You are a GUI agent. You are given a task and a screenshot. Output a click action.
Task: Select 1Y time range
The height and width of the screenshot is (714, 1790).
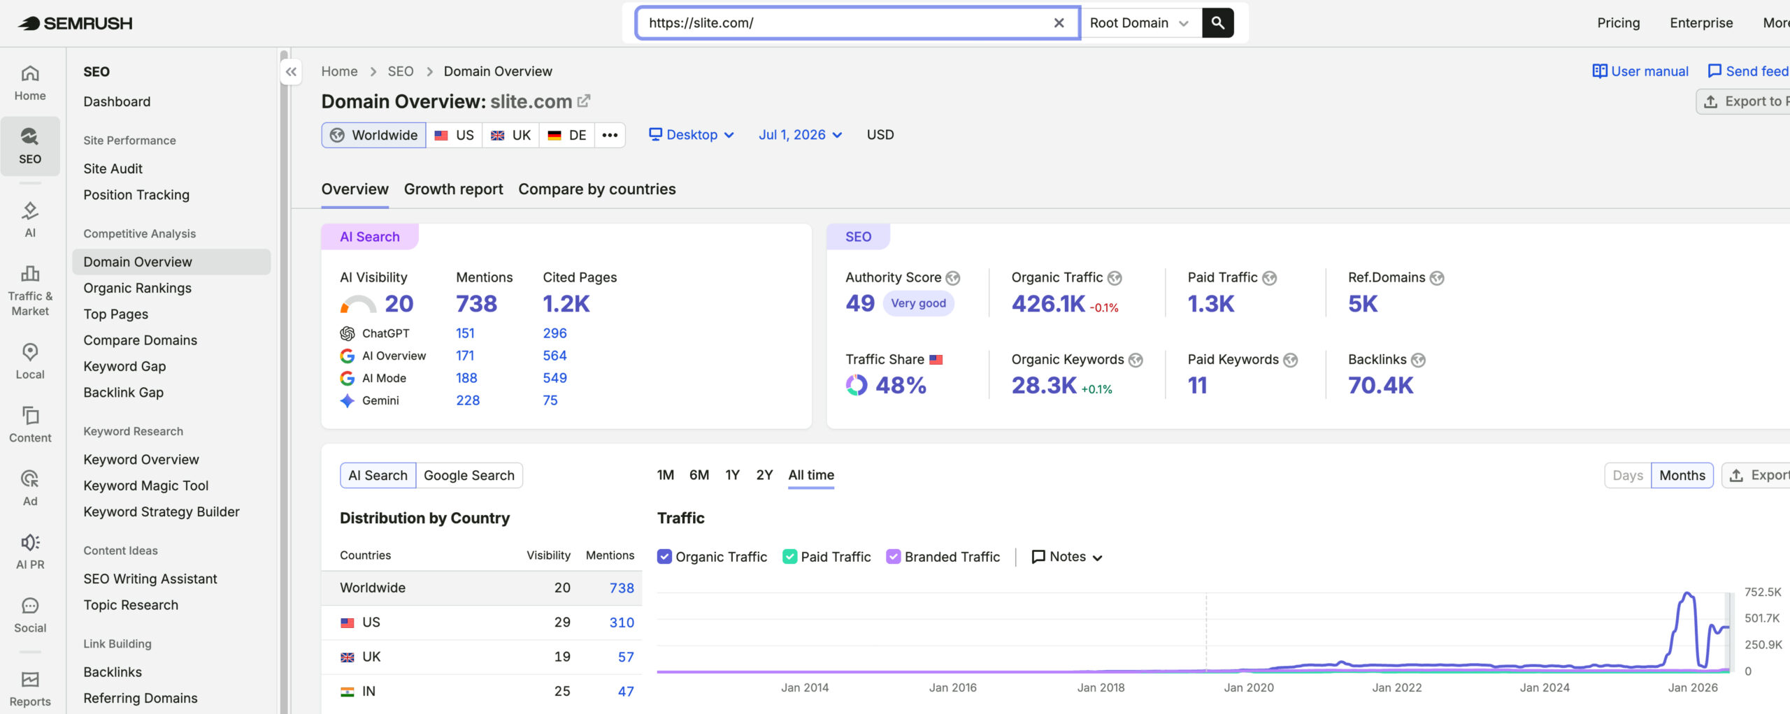tap(732, 475)
